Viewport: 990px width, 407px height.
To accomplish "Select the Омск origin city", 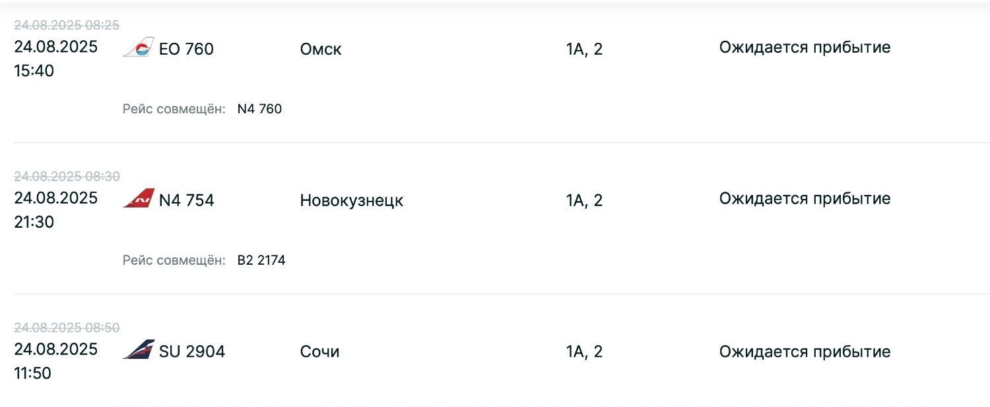I will 321,49.
